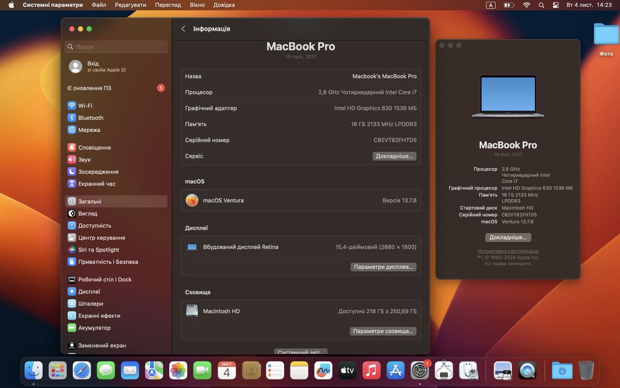Click the input source indicator in menu bar

(x=490, y=5)
